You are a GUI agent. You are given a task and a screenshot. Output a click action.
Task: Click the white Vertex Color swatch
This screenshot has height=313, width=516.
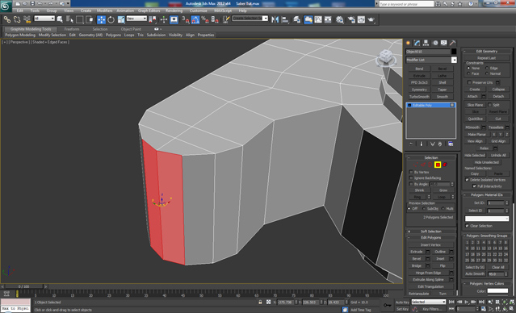point(497,291)
